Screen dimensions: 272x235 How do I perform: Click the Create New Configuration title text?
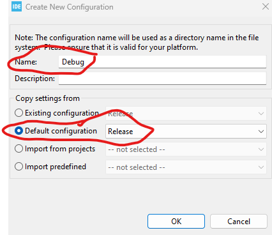pyautogui.click(x=70, y=7)
